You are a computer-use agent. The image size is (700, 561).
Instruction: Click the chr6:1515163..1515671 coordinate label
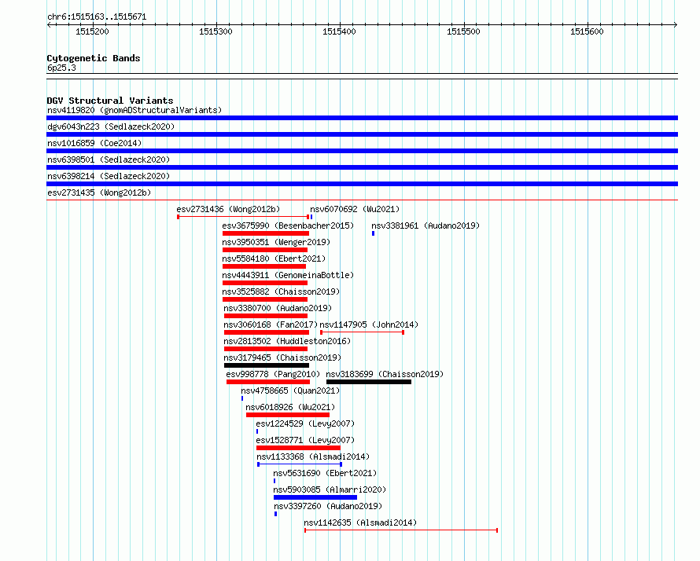pyautogui.click(x=97, y=17)
